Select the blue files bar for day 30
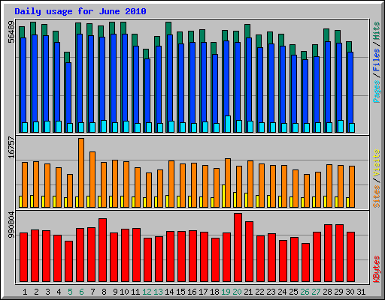The height and width of the screenshot is (300, 385). tap(350, 92)
